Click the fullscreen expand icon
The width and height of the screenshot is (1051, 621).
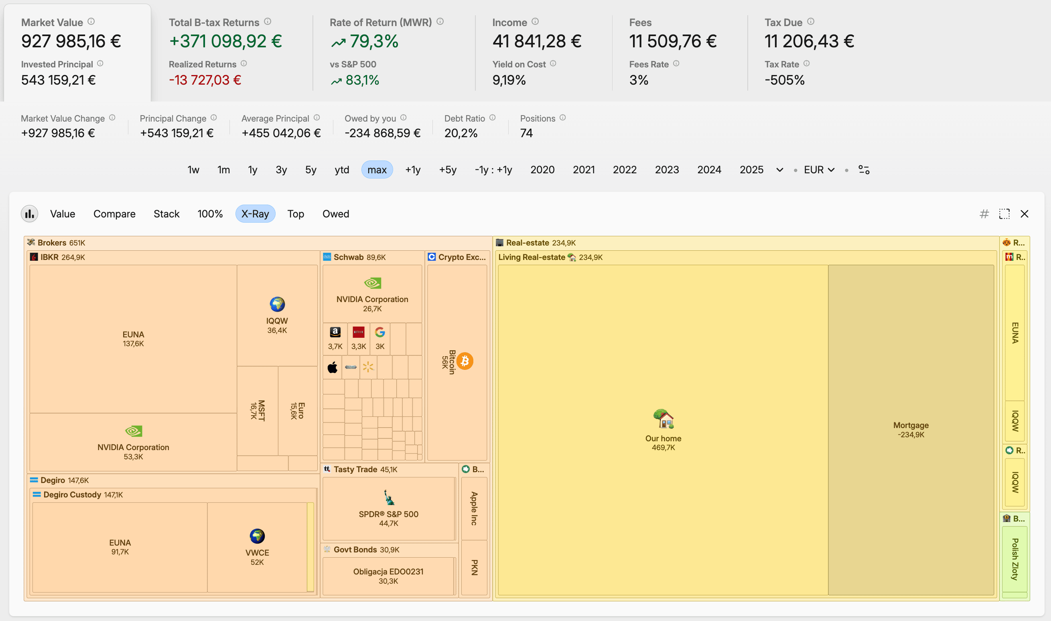coord(1004,214)
